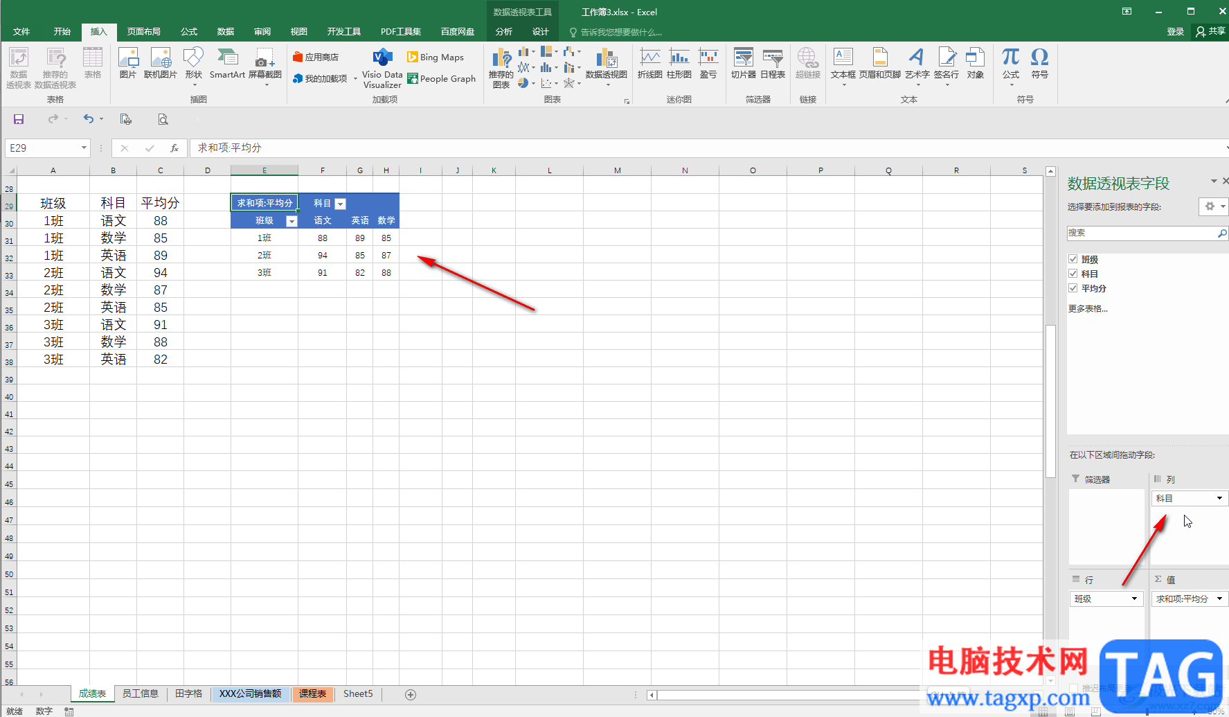1229x717 pixels.
Task: Click the insert function fx button
Action: click(174, 148)
